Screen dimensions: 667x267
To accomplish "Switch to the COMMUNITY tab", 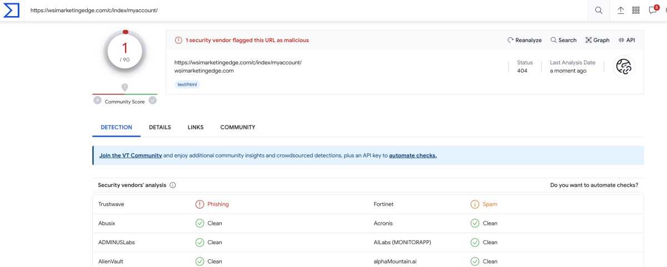I will (238, 127).
